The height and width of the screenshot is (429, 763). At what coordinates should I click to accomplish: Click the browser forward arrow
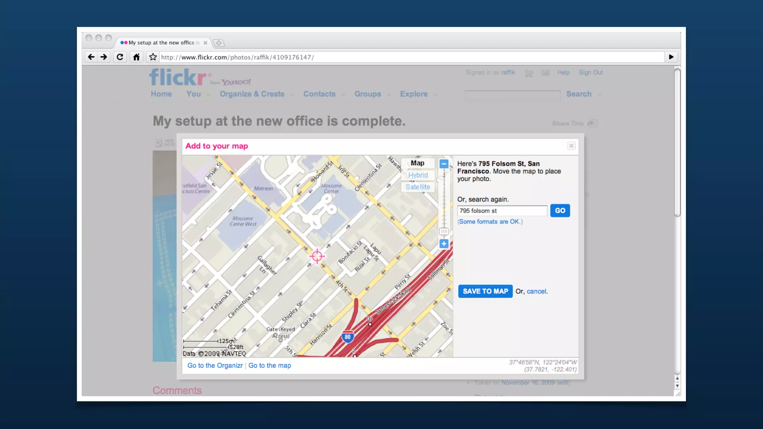(104, 57)
